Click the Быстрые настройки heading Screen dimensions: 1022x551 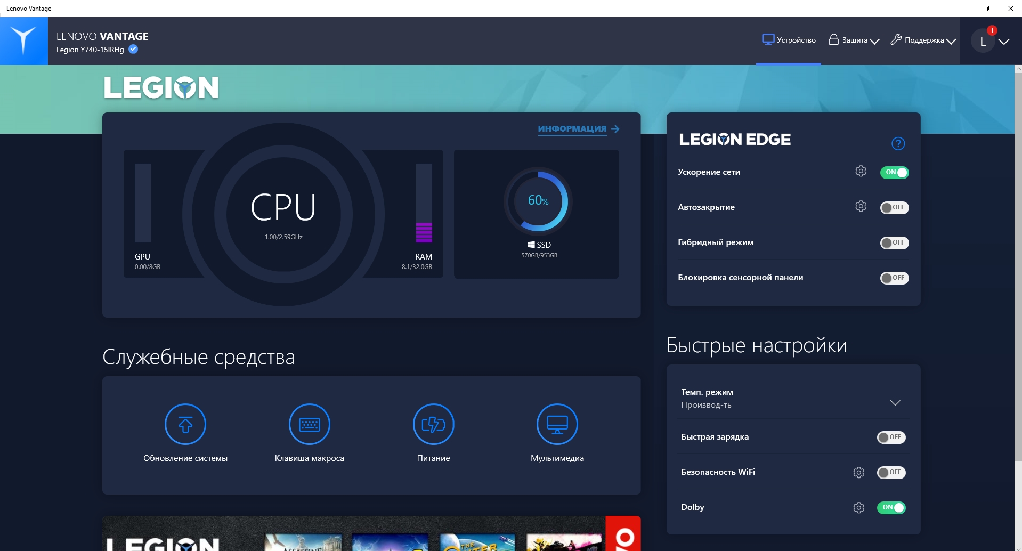(757, 346)
